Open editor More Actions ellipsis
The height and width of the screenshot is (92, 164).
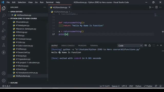point(160,7)
